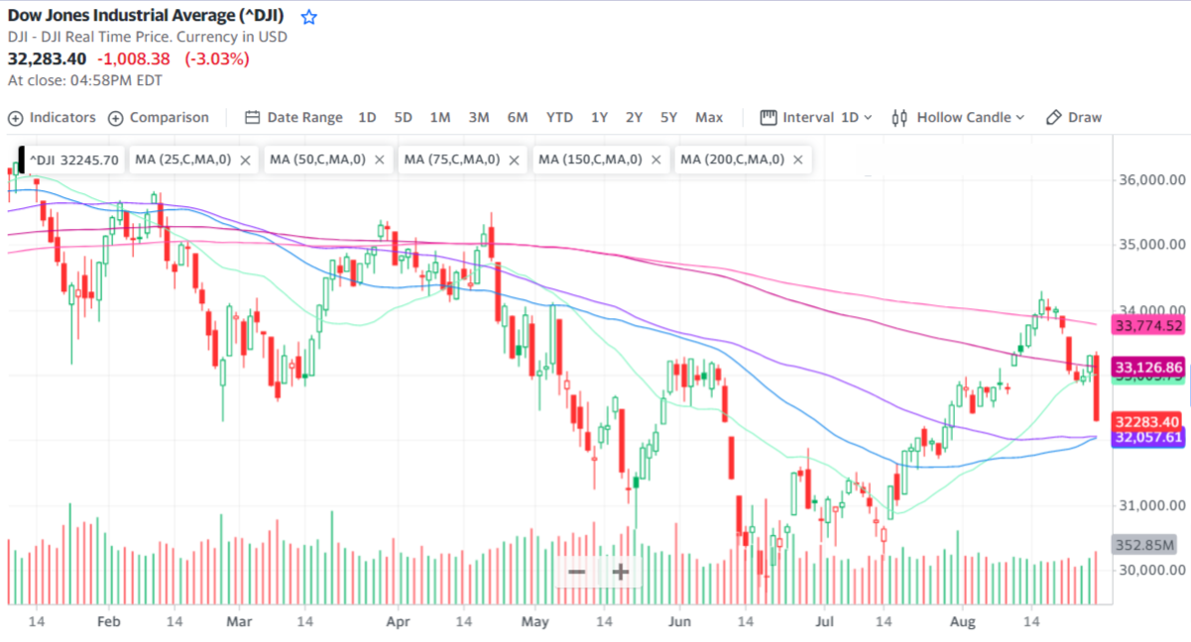Click the Jun label on the time axis

click(679, 621)
